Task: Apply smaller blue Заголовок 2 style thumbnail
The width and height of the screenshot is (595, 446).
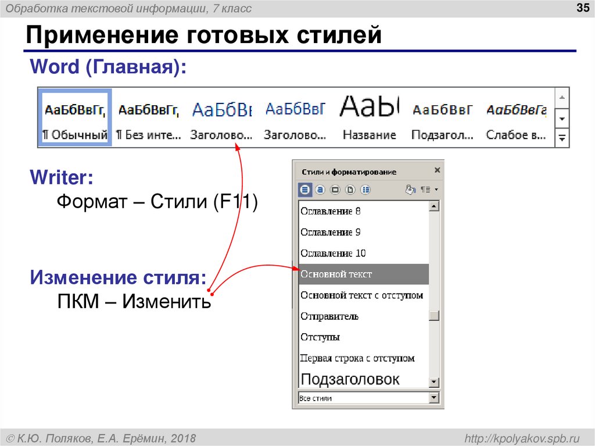Action: [295, 118]
